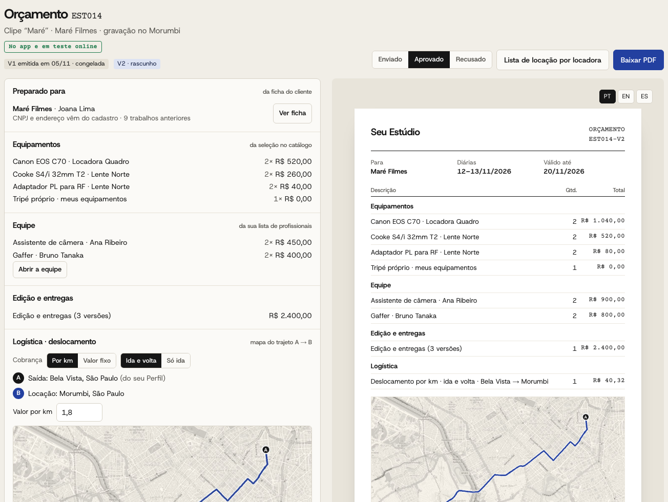Set status to Aprovado
This screenshot has height=502, width=668.
point(429,59)
